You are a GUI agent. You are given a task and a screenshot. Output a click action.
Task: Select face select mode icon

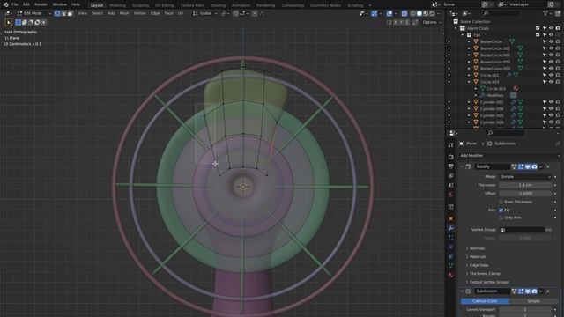pyautogui.click(x=70, y=13)
